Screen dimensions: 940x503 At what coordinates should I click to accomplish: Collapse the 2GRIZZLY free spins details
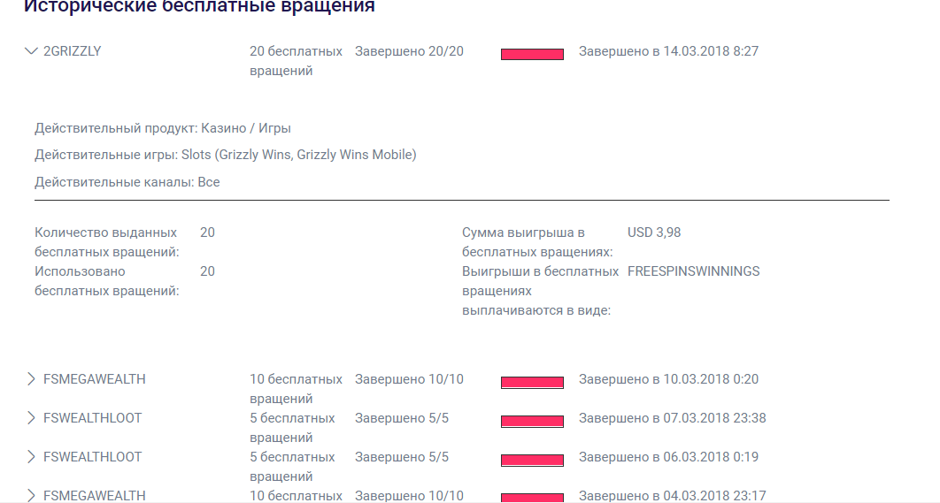[x=31, y=51]
